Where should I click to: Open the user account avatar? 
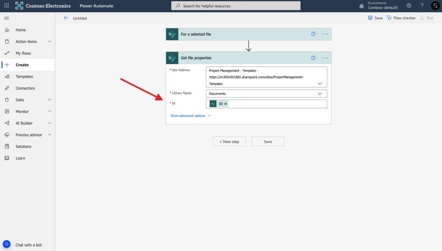(x=435, y=6)
